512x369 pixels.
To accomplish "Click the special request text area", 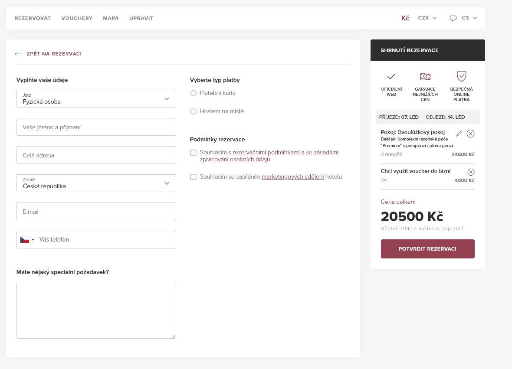I will point(96,310).
